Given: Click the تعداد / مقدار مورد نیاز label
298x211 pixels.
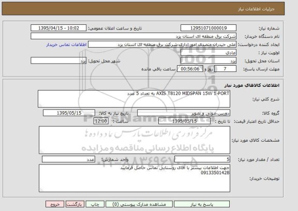Looking at the screenshot, I should coord(259,159).
